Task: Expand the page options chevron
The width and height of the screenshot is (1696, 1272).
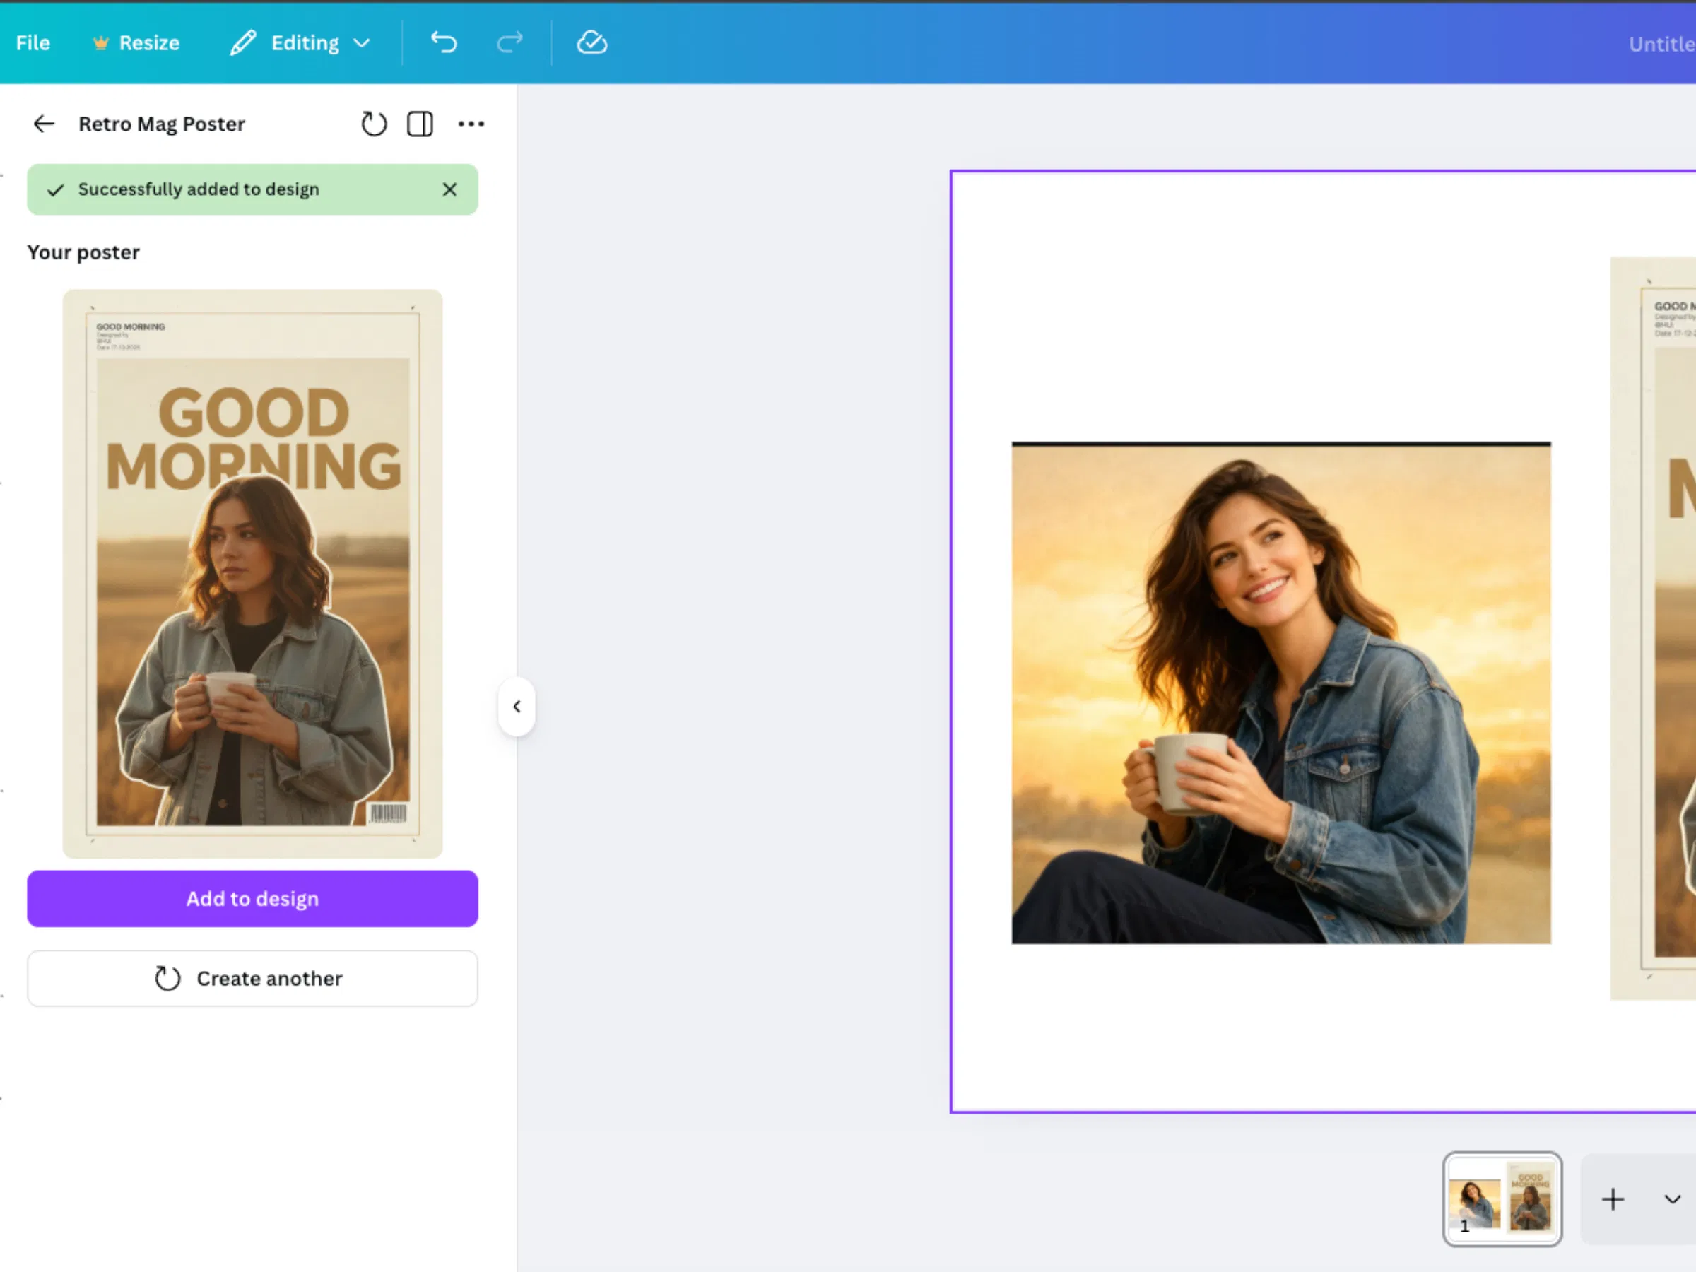Action: point(1672,1199)
